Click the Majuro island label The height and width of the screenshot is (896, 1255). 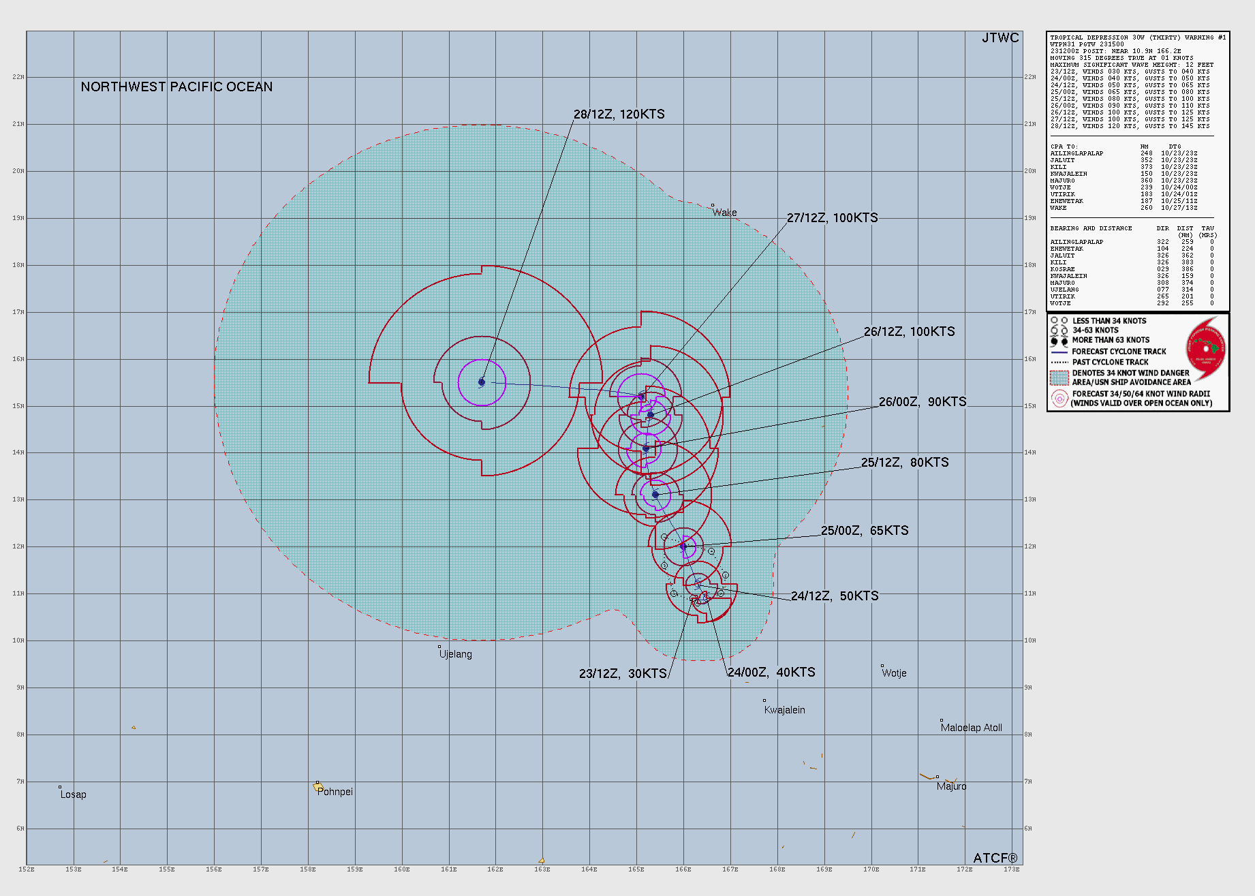(951, 786)
